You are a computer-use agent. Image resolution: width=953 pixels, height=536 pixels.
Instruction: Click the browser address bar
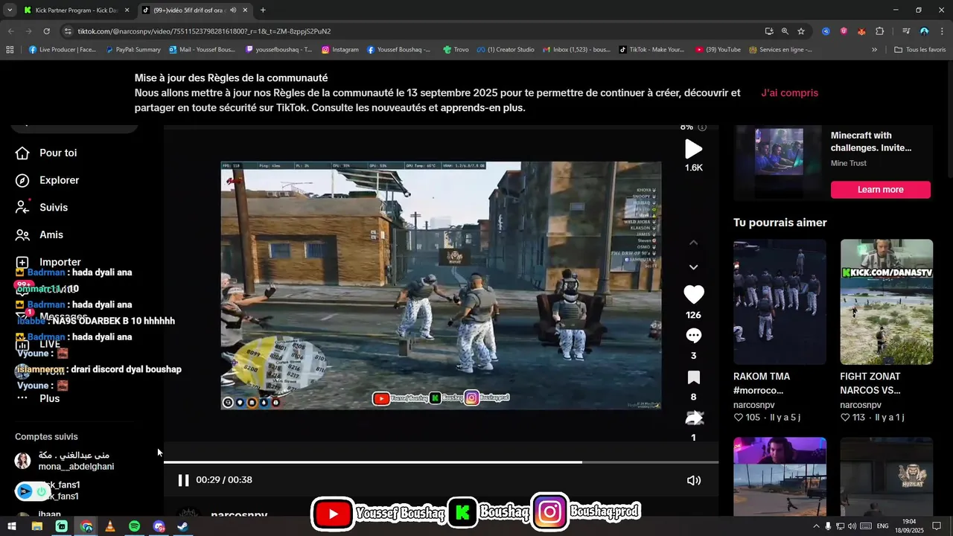click(x=417, y=31)
